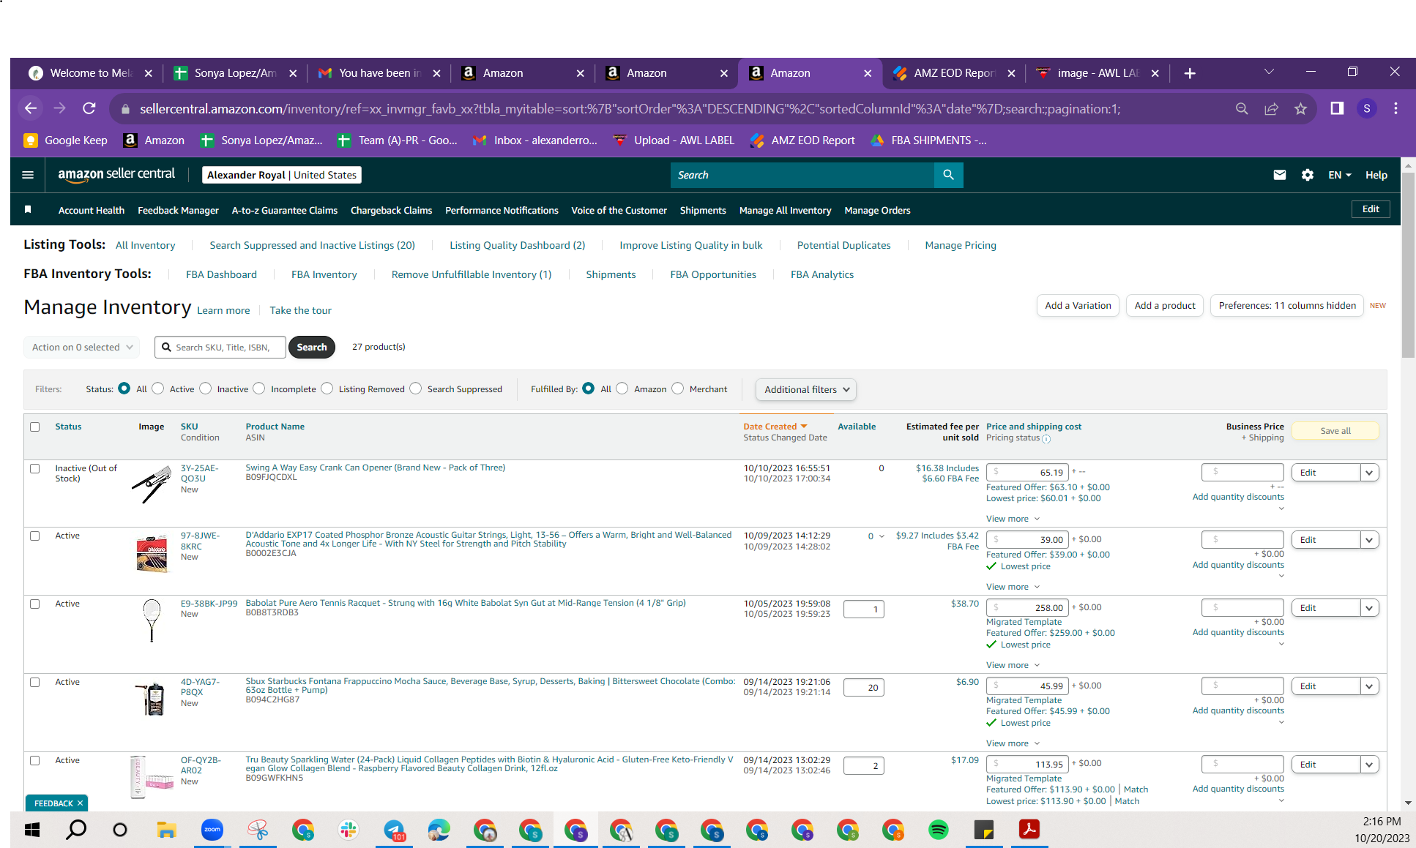Click the Add a product button
Image resolution: width=1416 pixels, height=848 pixels.
[1165, 306]
